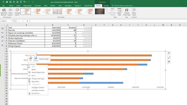
Task: Select the Duration header cell
Action: pyautogui.click(x=68, y=28)
